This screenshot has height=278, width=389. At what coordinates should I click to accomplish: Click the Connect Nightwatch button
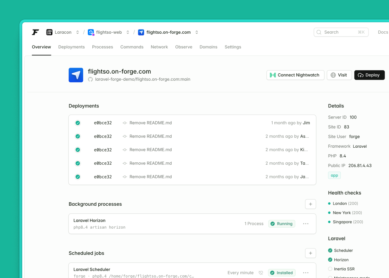pos(295,75)
